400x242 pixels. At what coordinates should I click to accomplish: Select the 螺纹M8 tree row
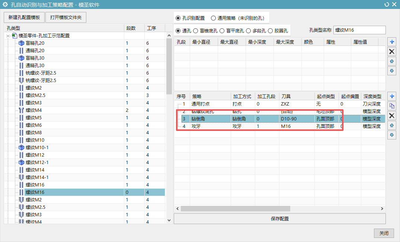pos(85,132)
